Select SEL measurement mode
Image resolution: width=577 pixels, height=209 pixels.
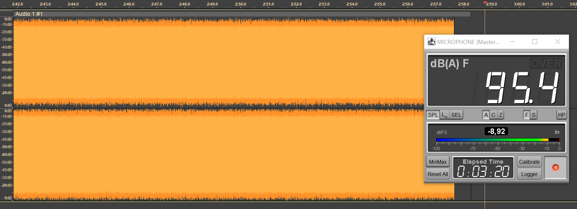click(x=456, y=115)
